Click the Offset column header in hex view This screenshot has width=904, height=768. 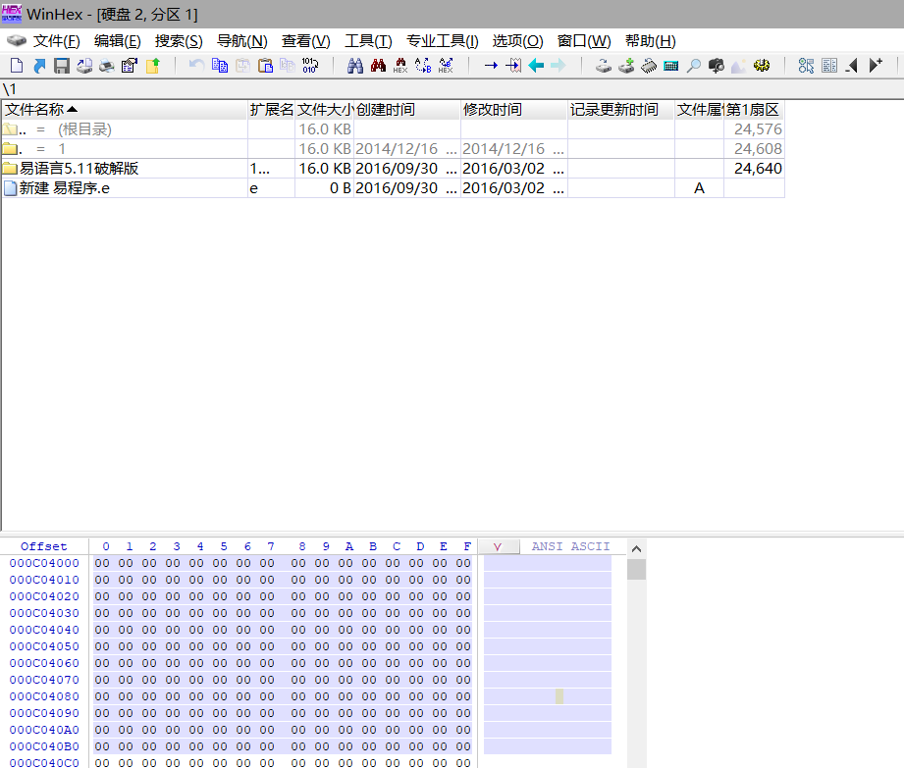click(44, 546)
